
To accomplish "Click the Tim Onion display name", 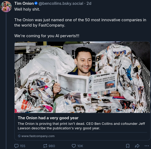I will (24, 3).
